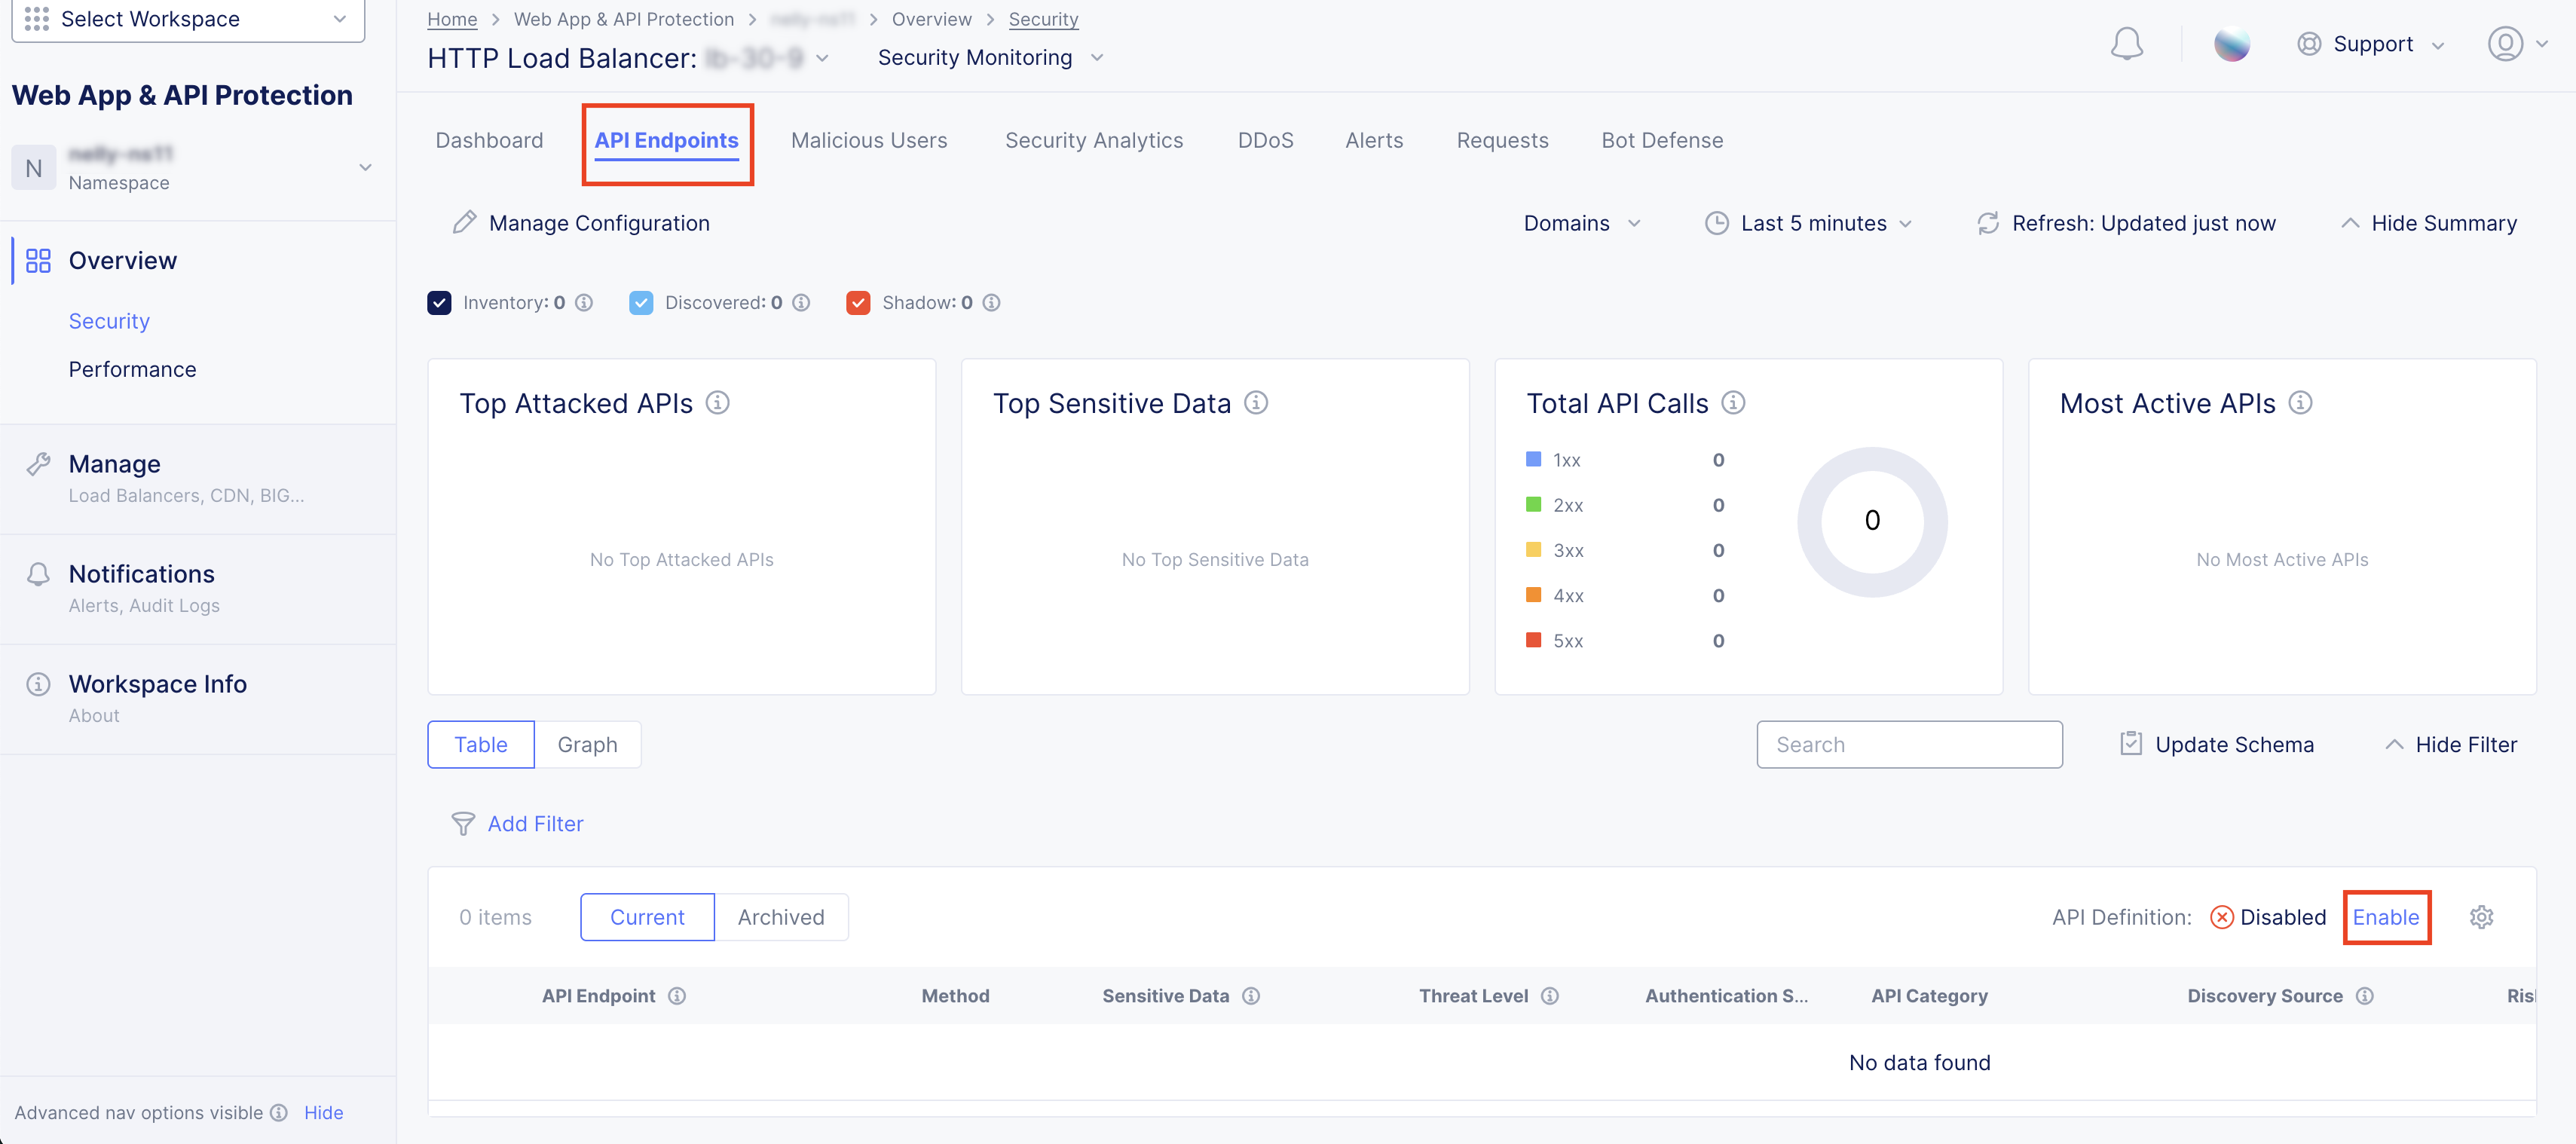Open the Select Workspace dropdown
Viewport: 2576px width, 1144px height.
188,19
